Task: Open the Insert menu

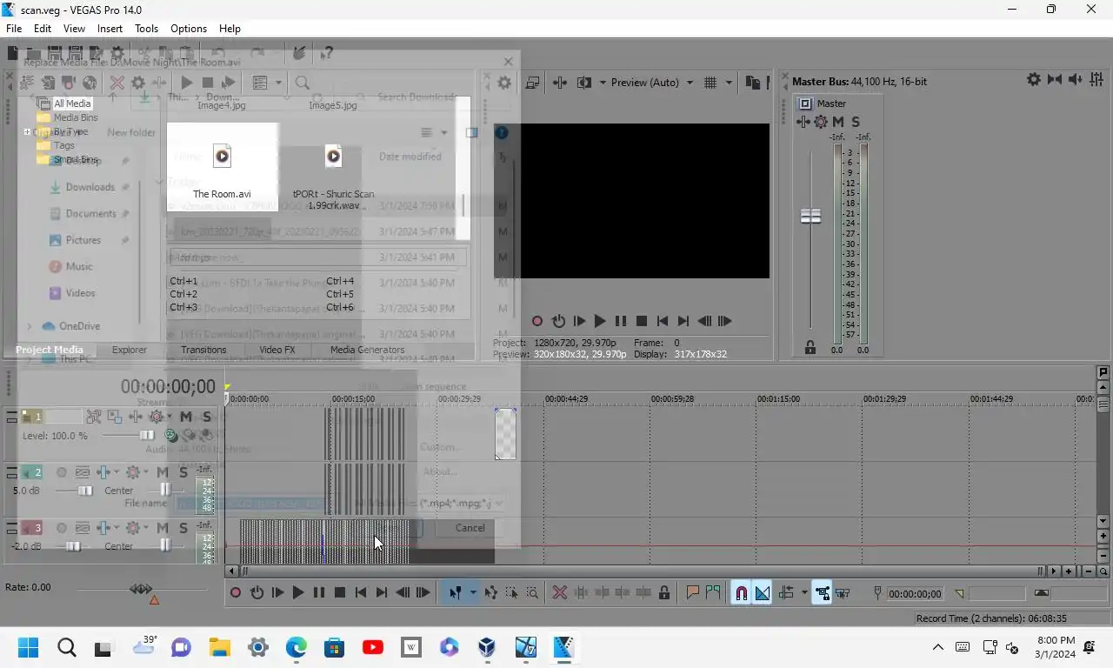Action: coord(110,29)
